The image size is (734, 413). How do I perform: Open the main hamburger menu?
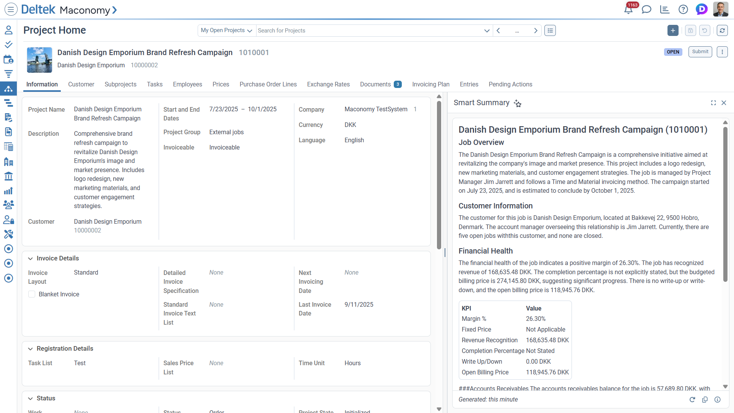click(x=11, y=9)
